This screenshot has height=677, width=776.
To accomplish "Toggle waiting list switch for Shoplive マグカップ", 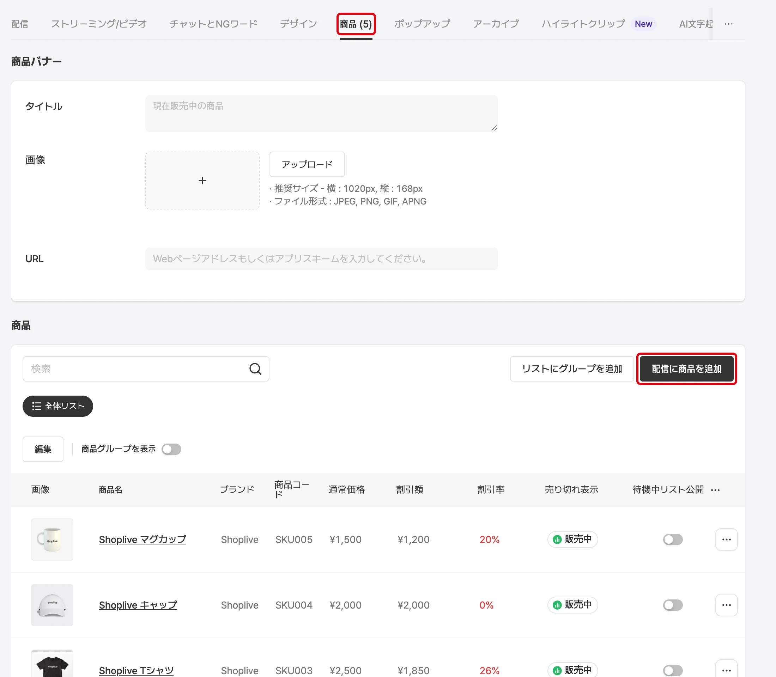I will click(x=673, y=539).
